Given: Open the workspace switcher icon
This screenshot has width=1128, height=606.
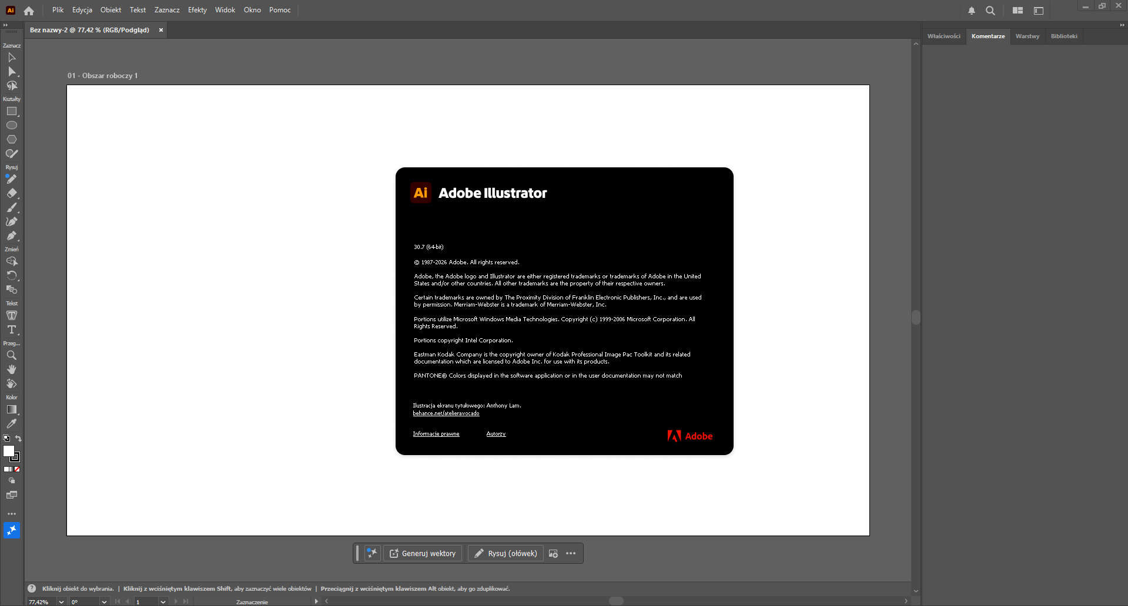Looking at the screenshot, I should (x=1039, y=11).
